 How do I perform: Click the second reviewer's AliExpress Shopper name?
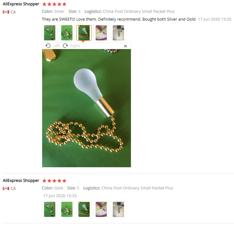tap(21, 181)
